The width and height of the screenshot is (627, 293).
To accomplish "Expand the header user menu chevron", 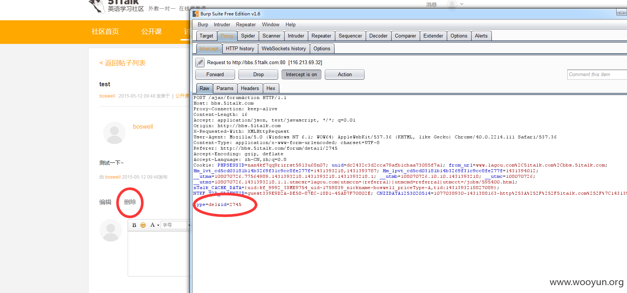I will (462, 4).
